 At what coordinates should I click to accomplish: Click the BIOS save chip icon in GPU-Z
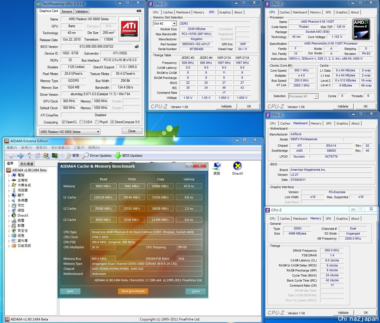click(x=137, y=46)
